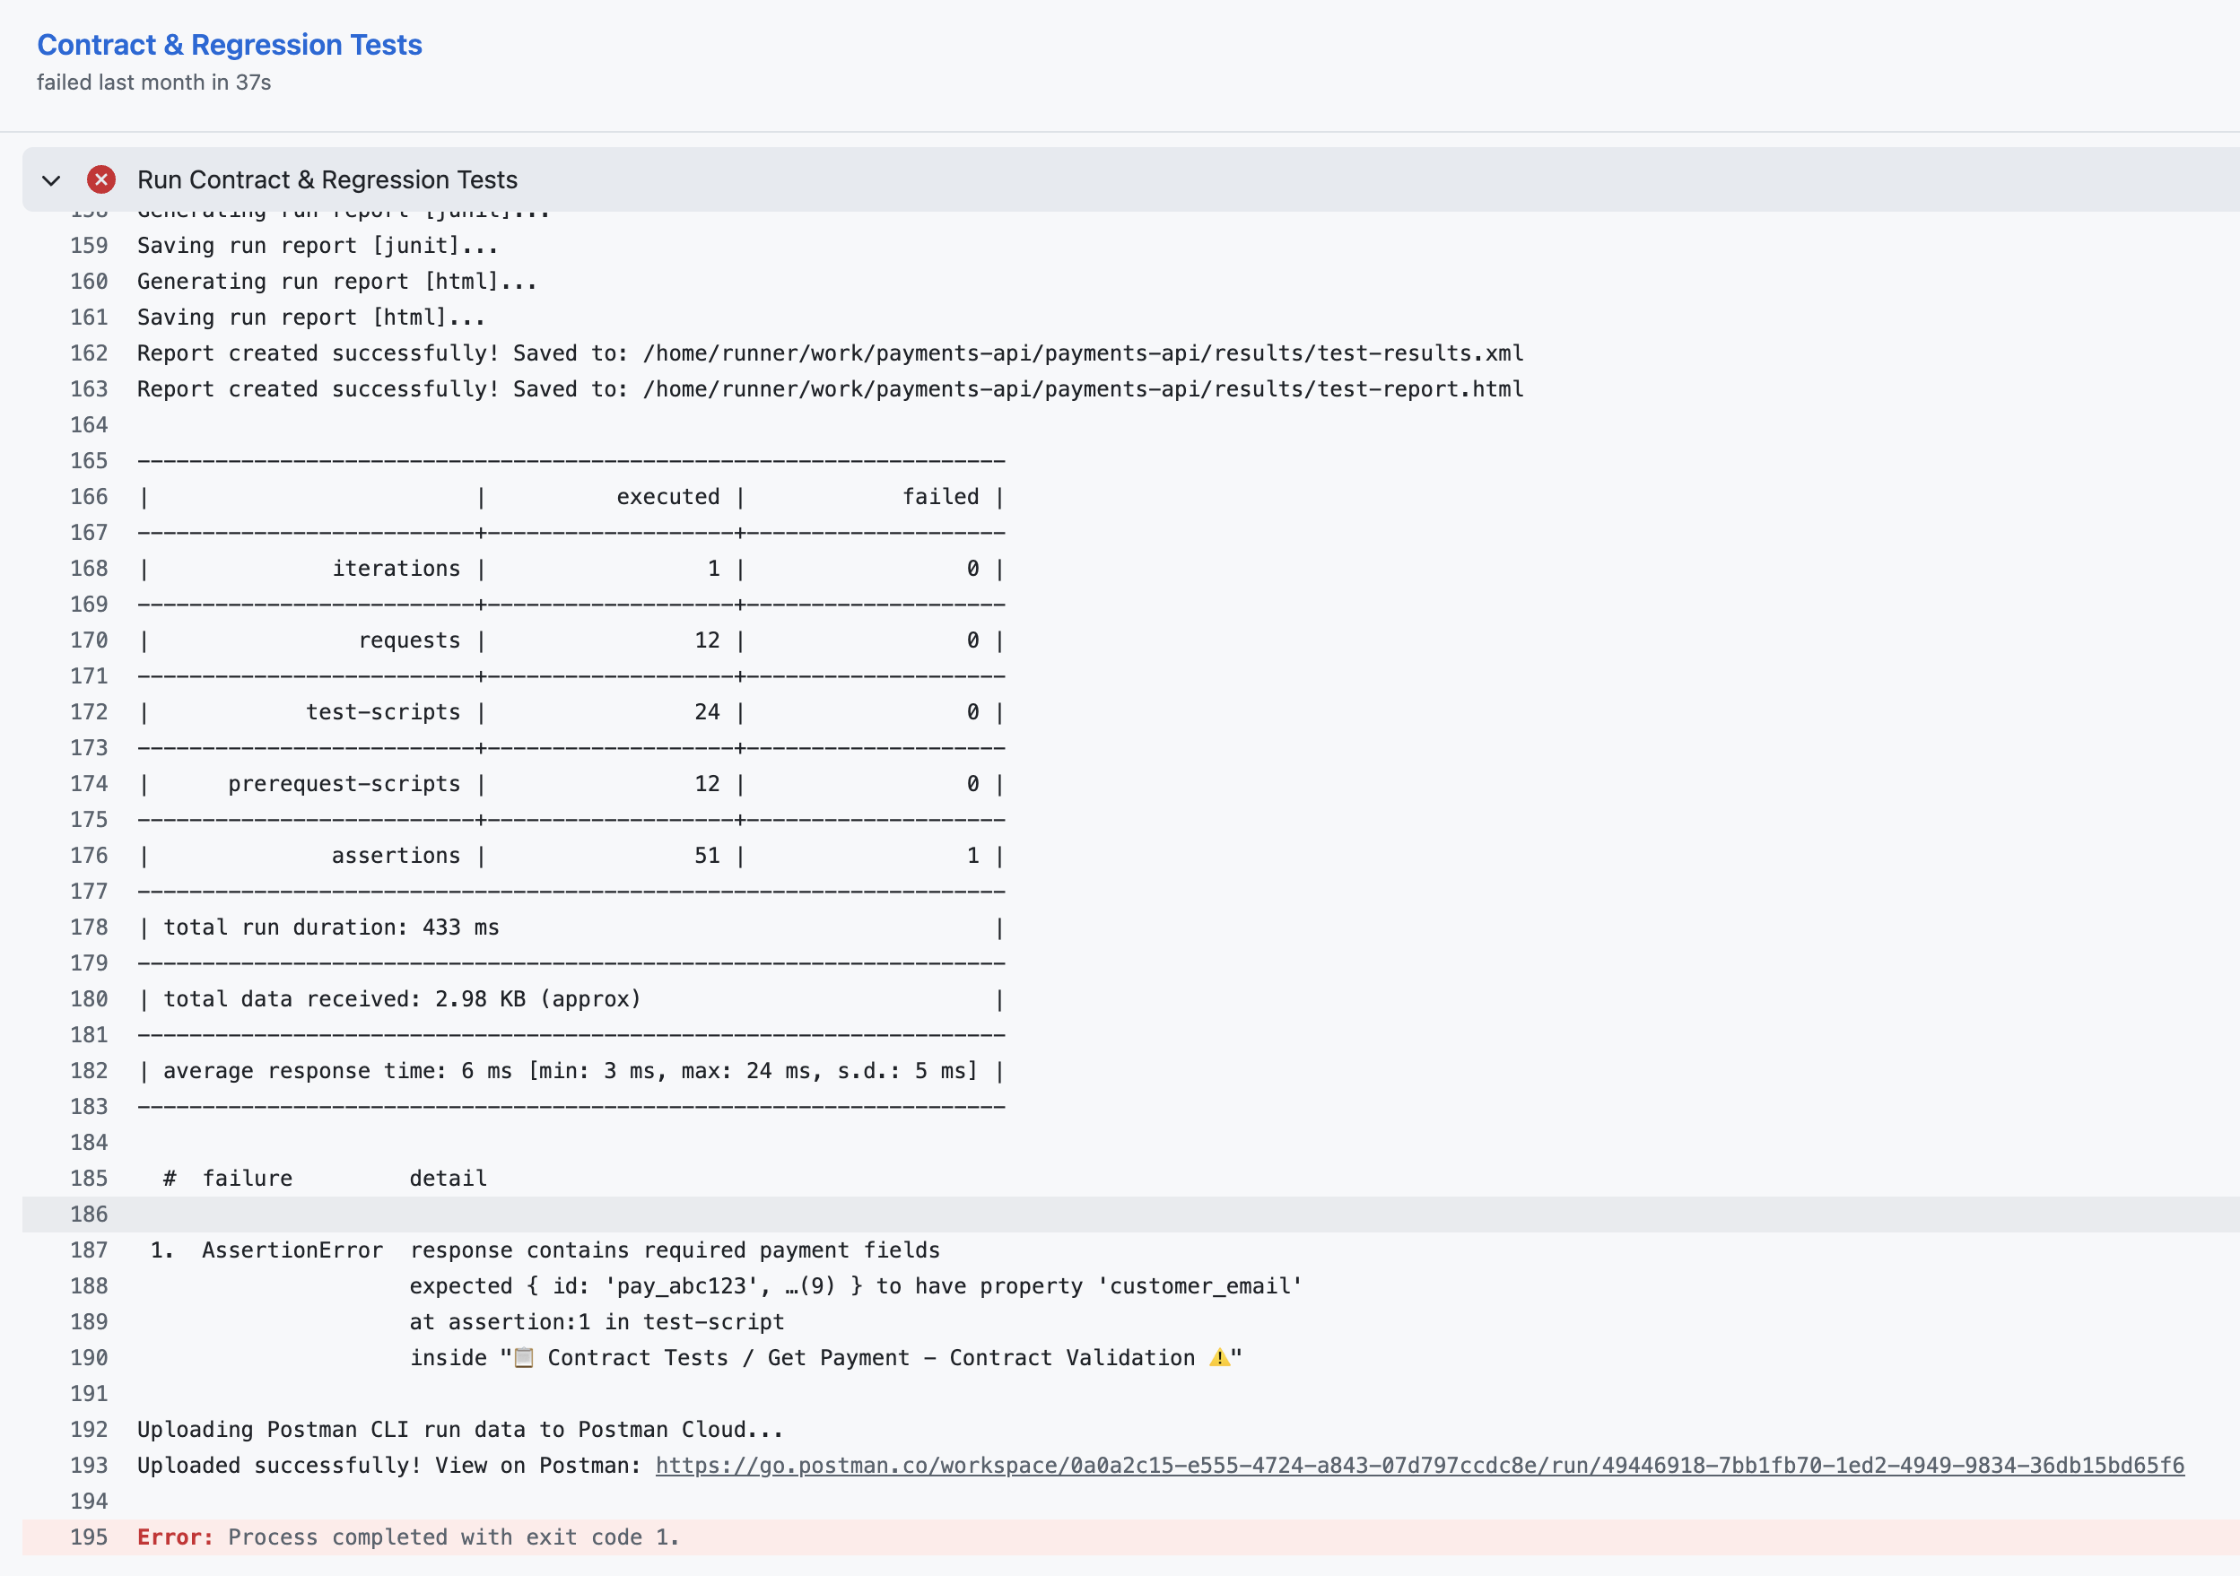Click the 'test-scripts' row label

[x=383, y=712]
